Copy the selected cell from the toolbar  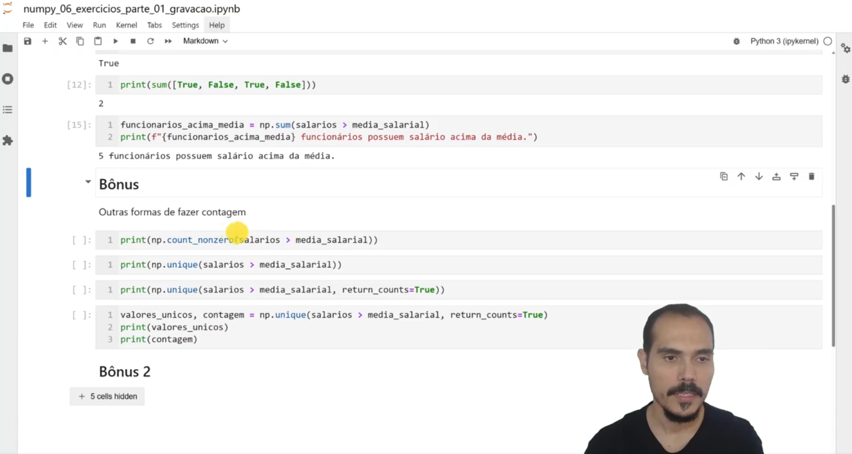(x=80, y=41)
